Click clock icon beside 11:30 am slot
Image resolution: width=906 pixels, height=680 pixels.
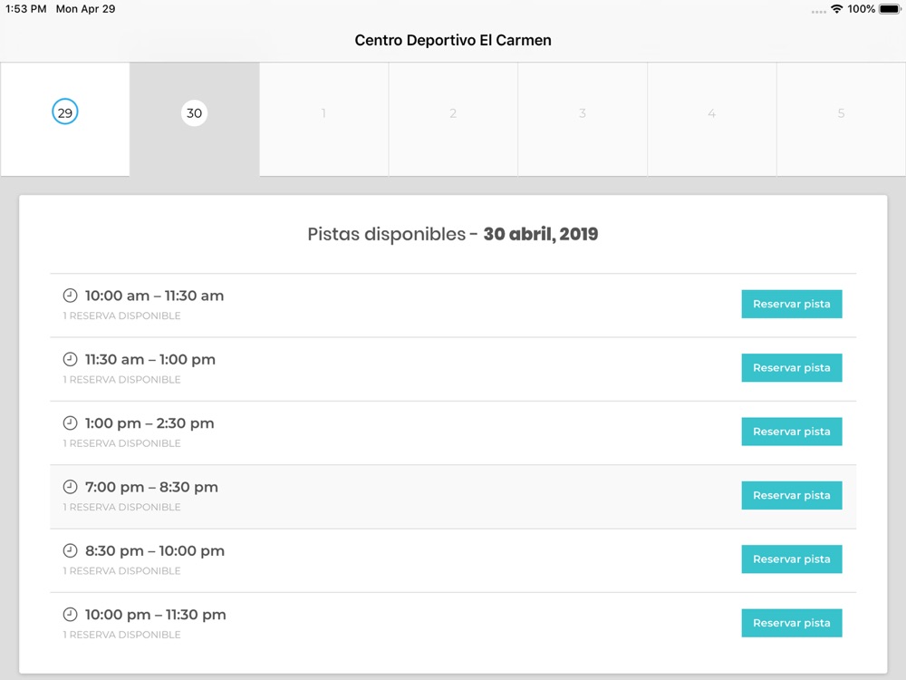coord(70,359)
